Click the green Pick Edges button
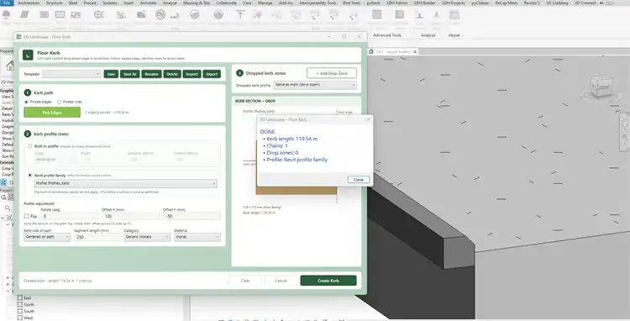The width and height of the screenshot is (630, 321). coord(52,113)
